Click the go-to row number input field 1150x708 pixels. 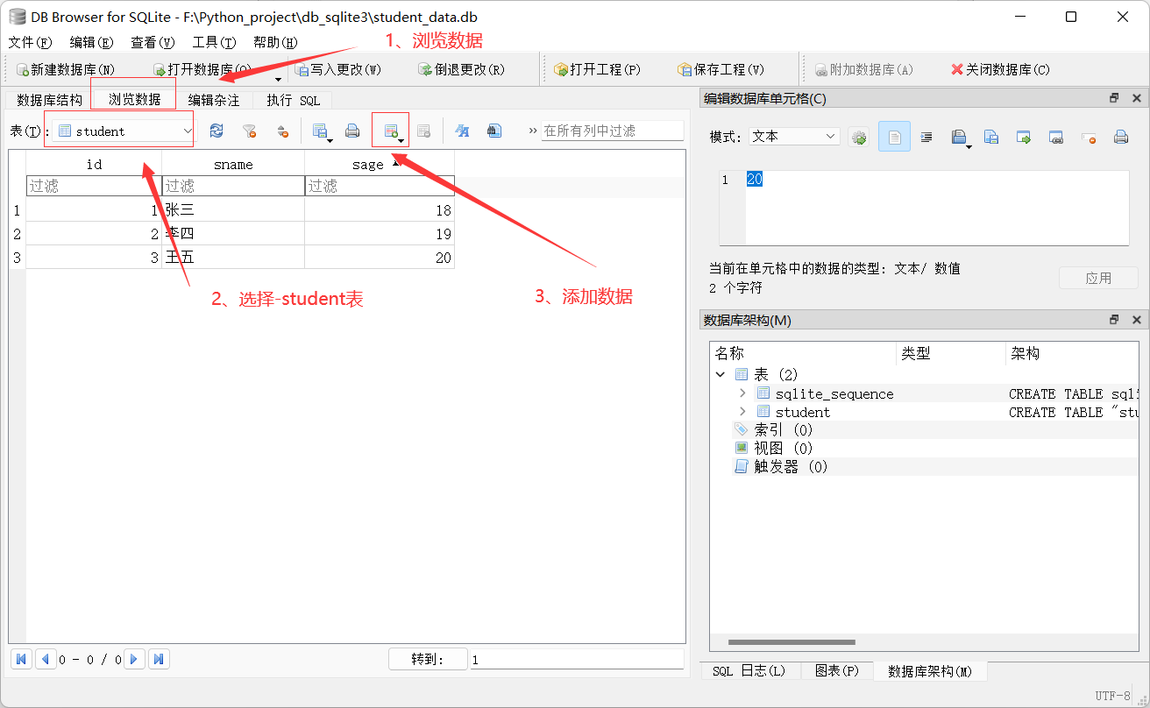coord(577,659)
